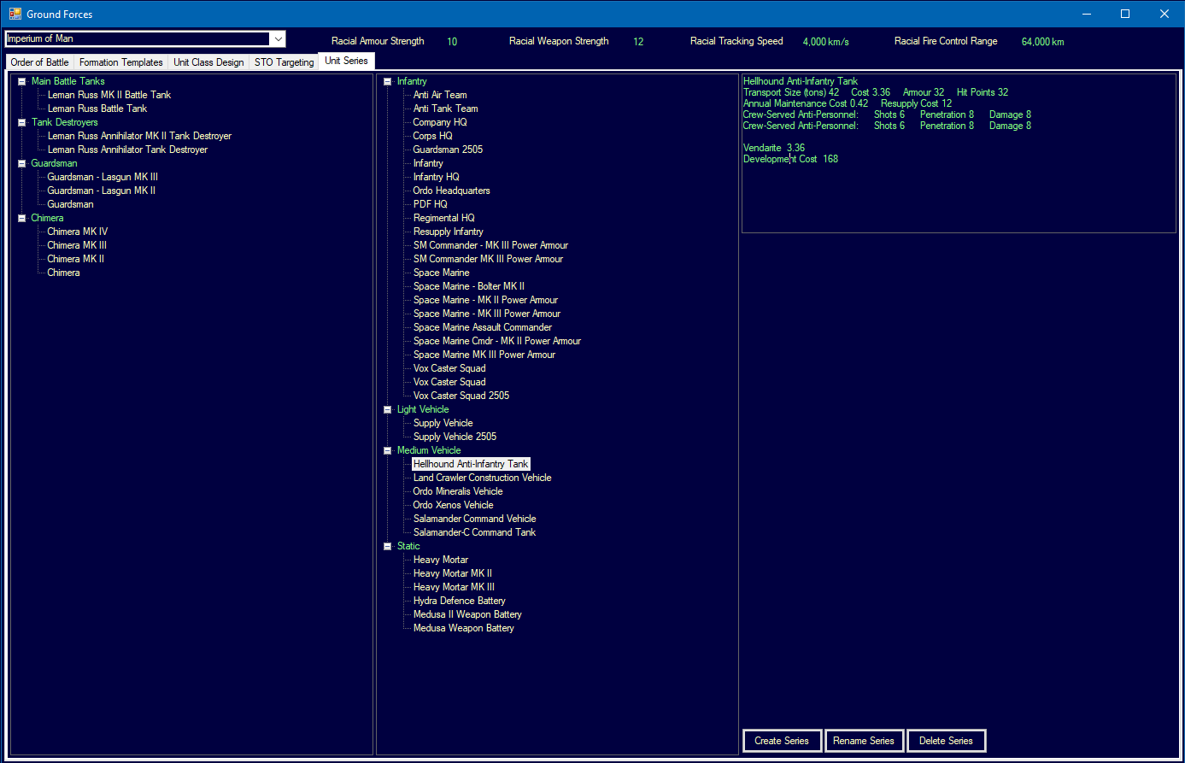
Task: Select Anti Tank Team unit
Action: click(445, 109)
